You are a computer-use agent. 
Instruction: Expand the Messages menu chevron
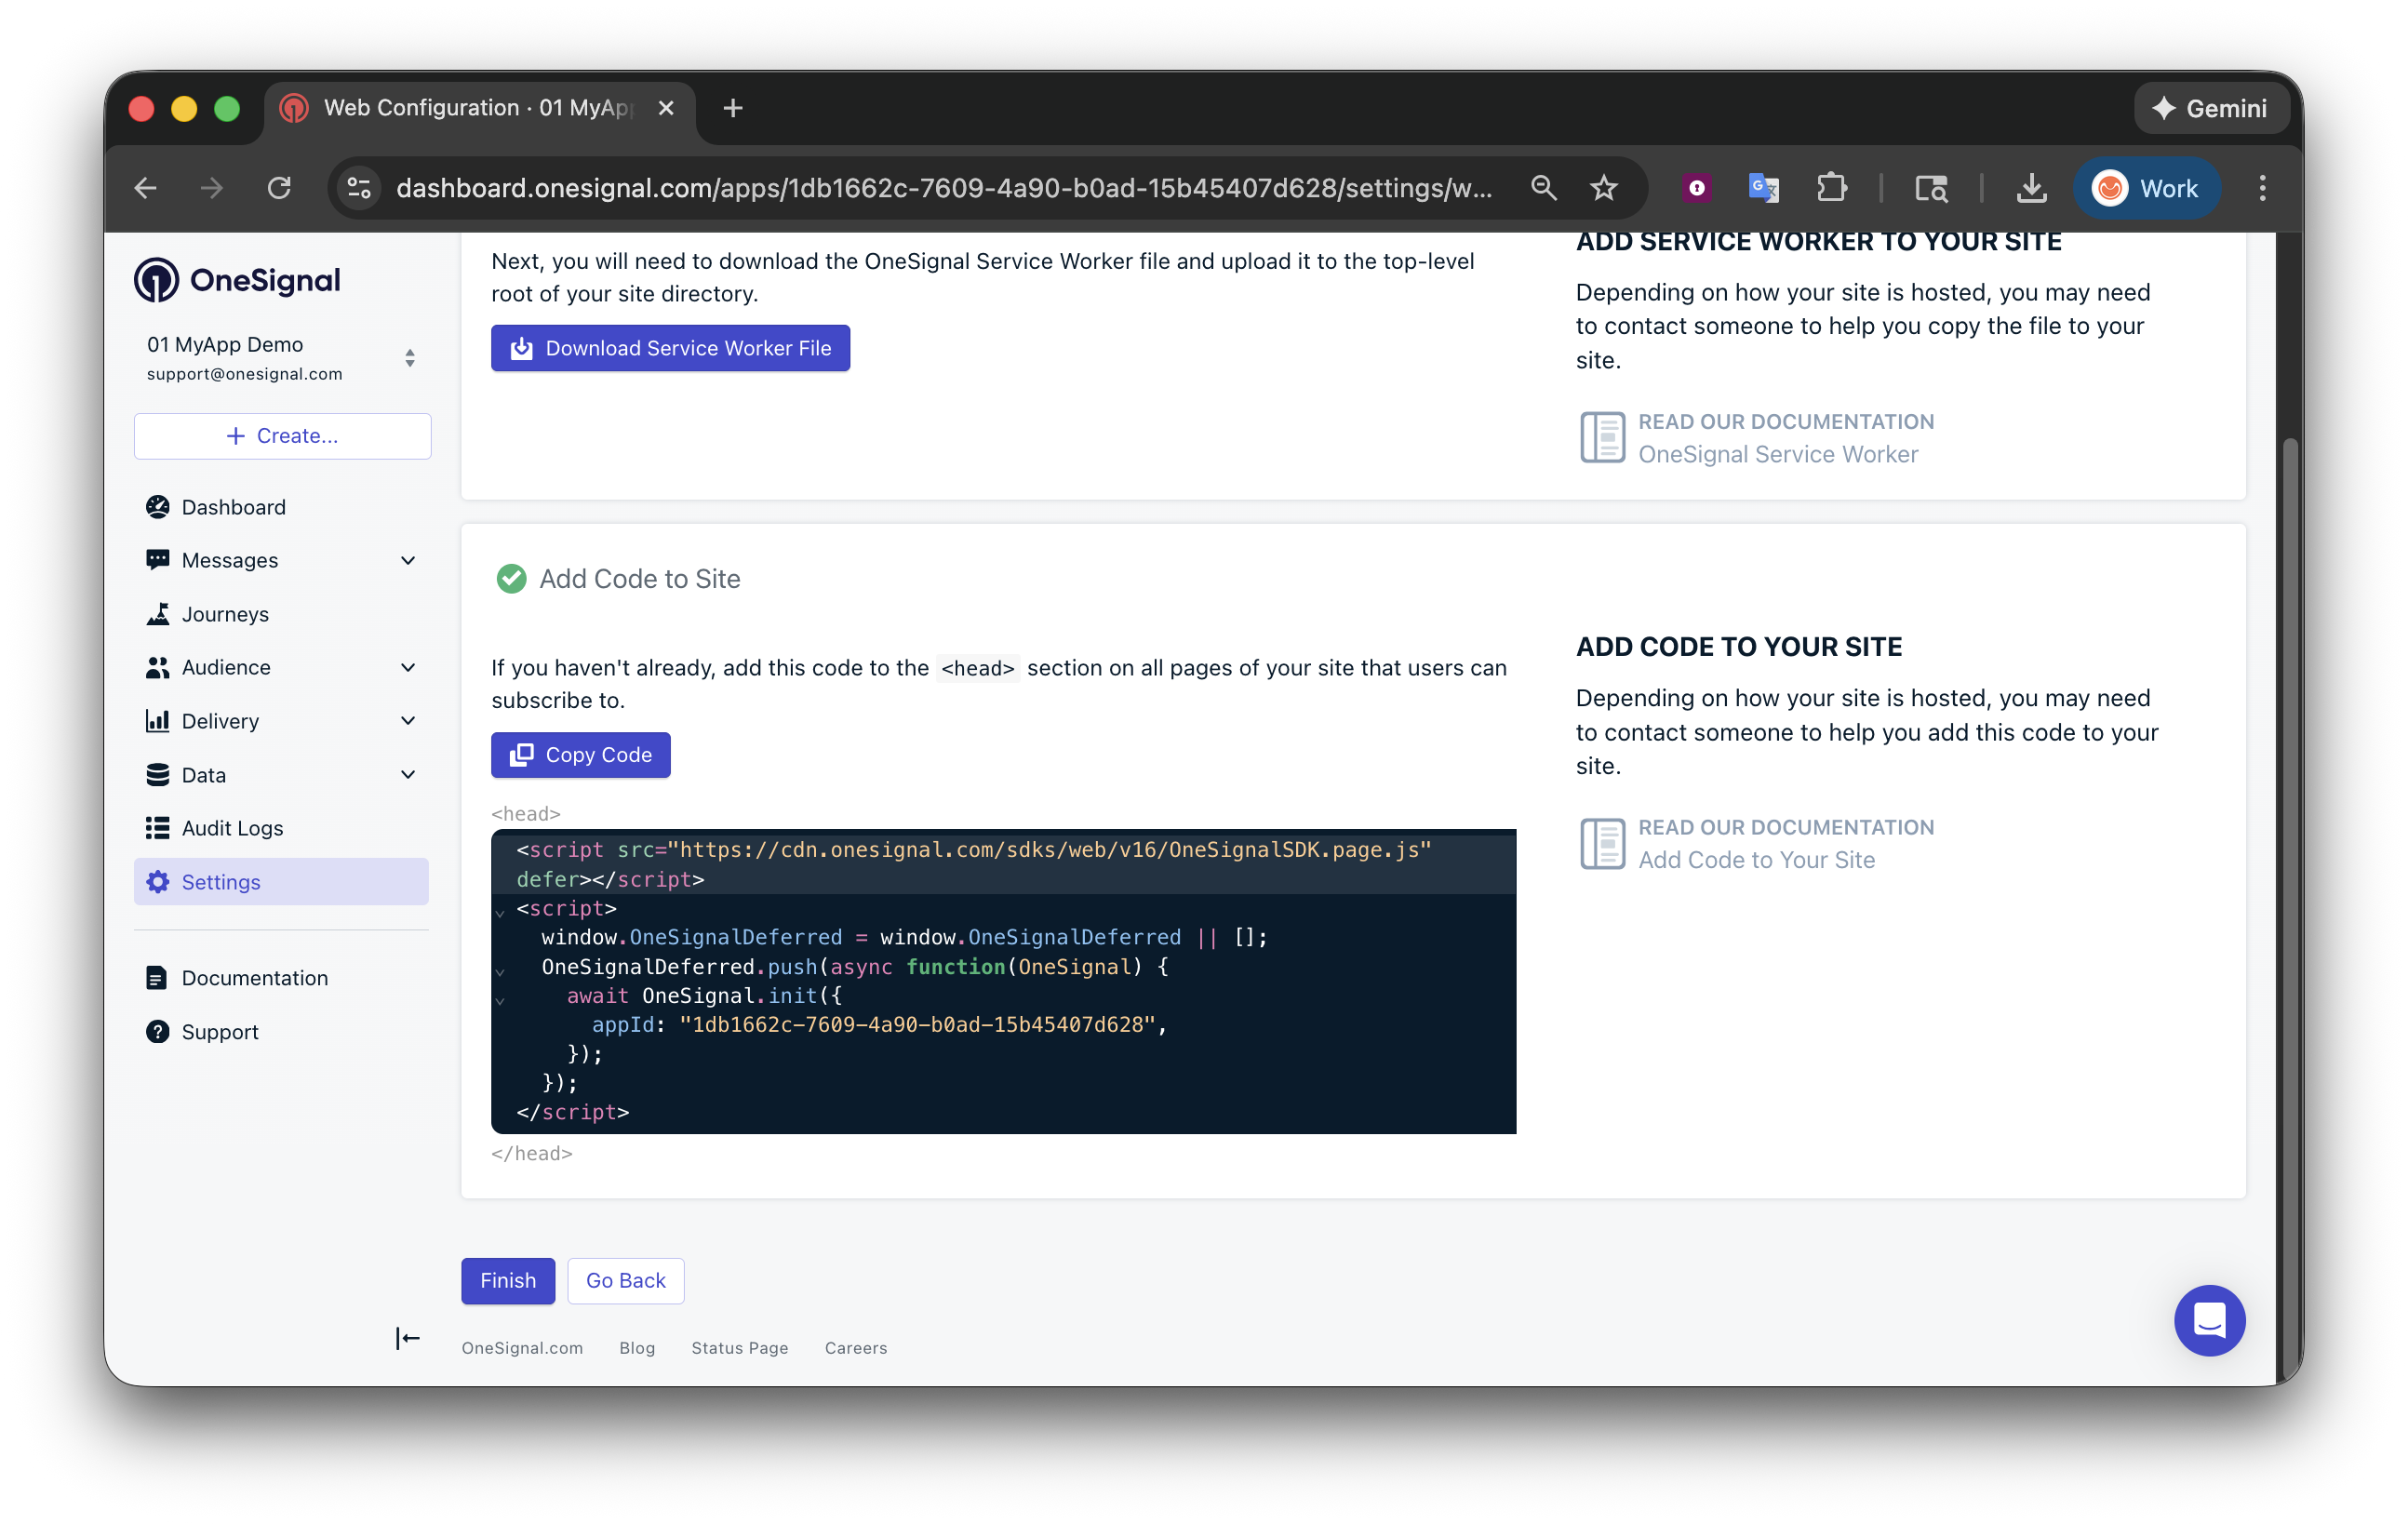(x=408, y=561)
